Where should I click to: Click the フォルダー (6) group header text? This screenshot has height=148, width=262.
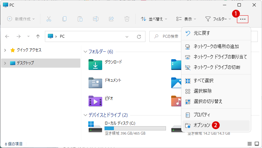click(101, 52)
